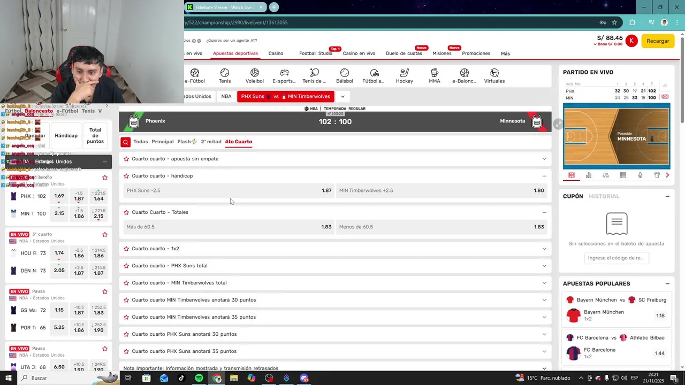The width and height of the screenshot is (685, 385).
Task: Open the court view icon in live match panel
Action: click(572, 175)
